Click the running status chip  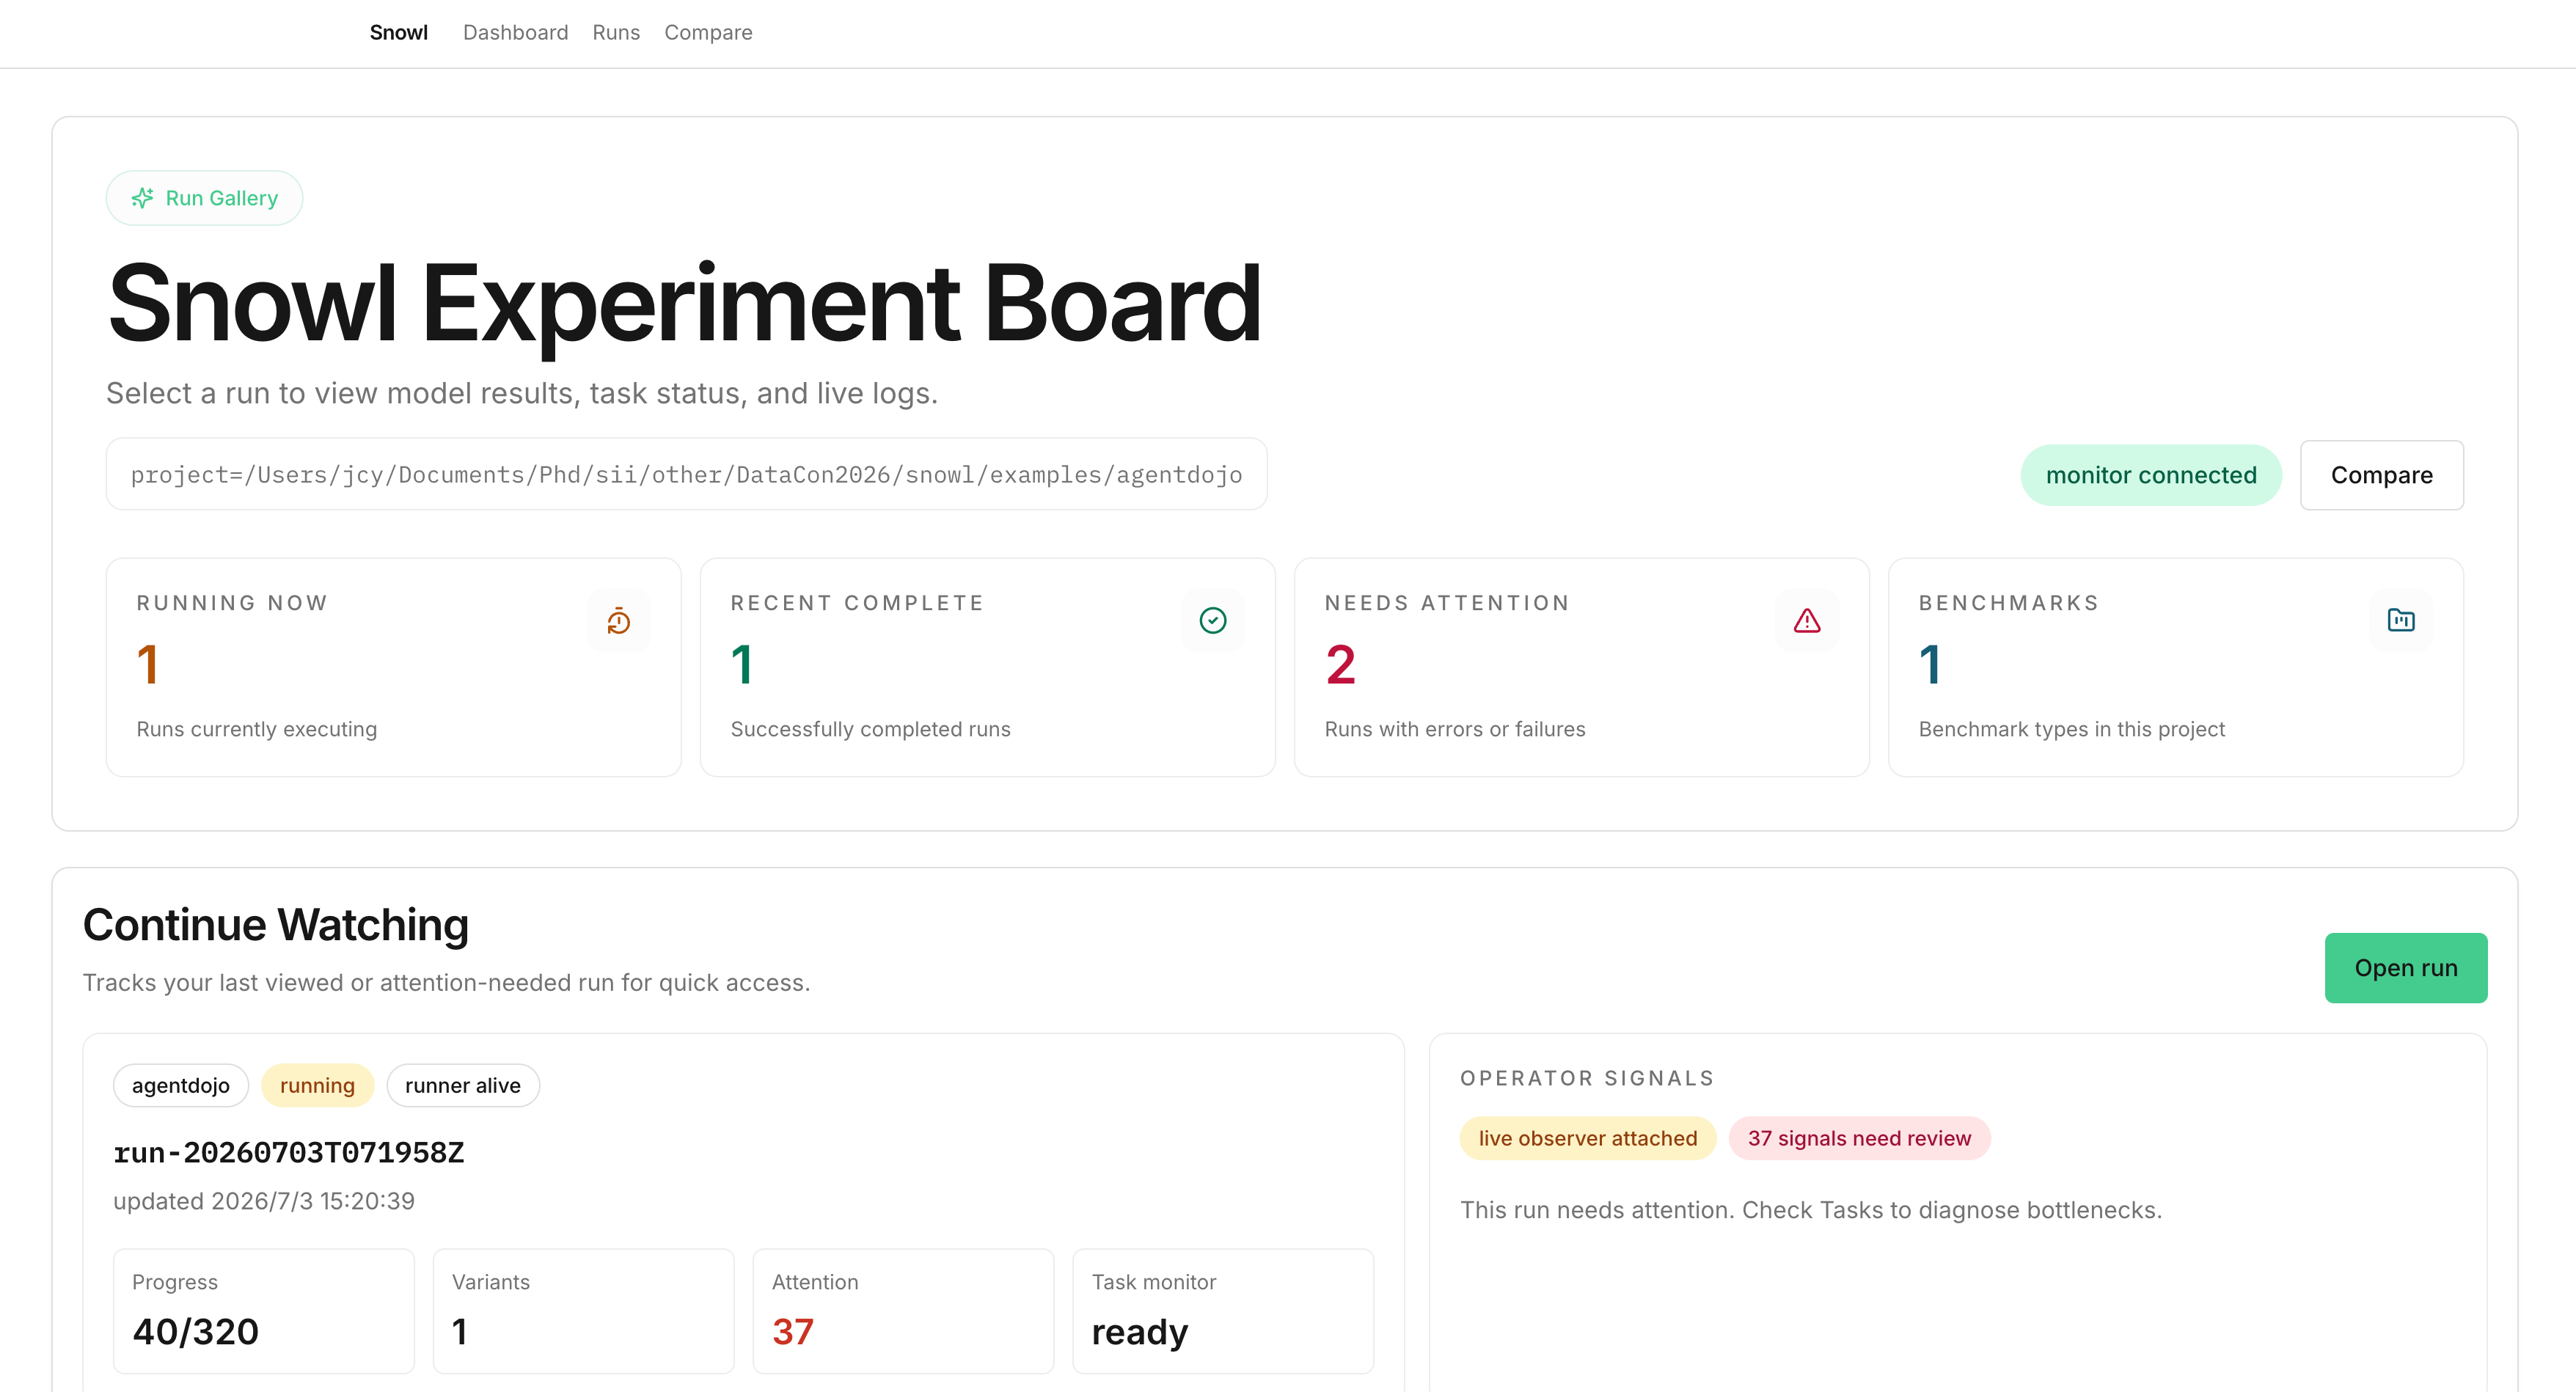tap(317, 1086)
